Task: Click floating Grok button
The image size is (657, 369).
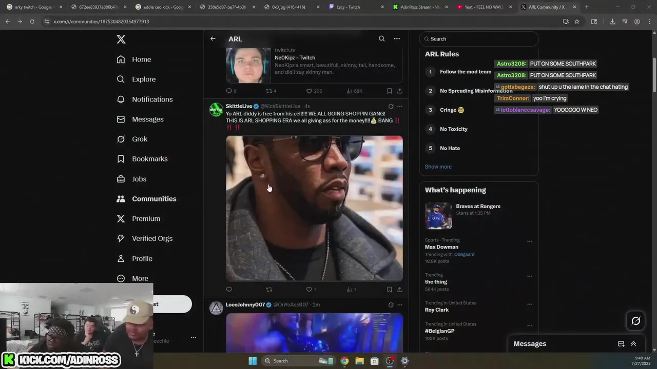Action: pyautogui.click(x=636, y=321)
